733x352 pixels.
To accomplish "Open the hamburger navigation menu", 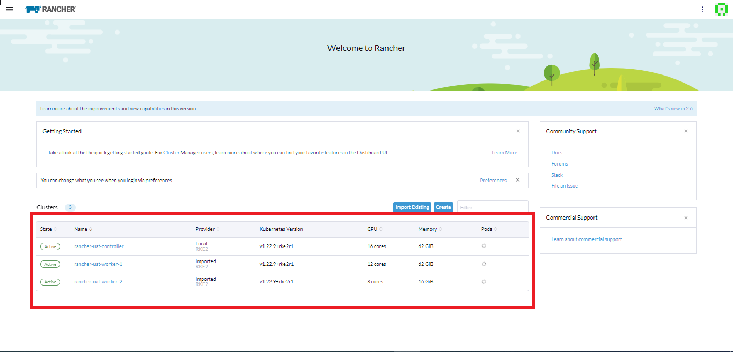I will 10,9.
